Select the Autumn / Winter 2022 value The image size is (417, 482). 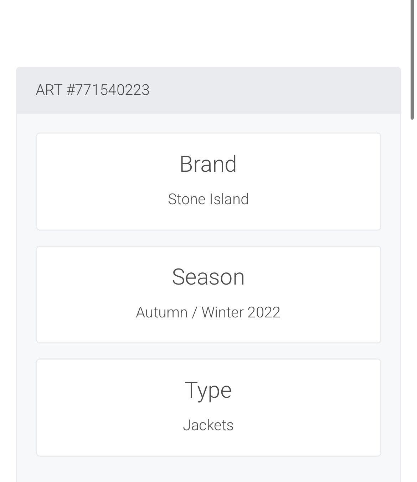coord(208,312)
